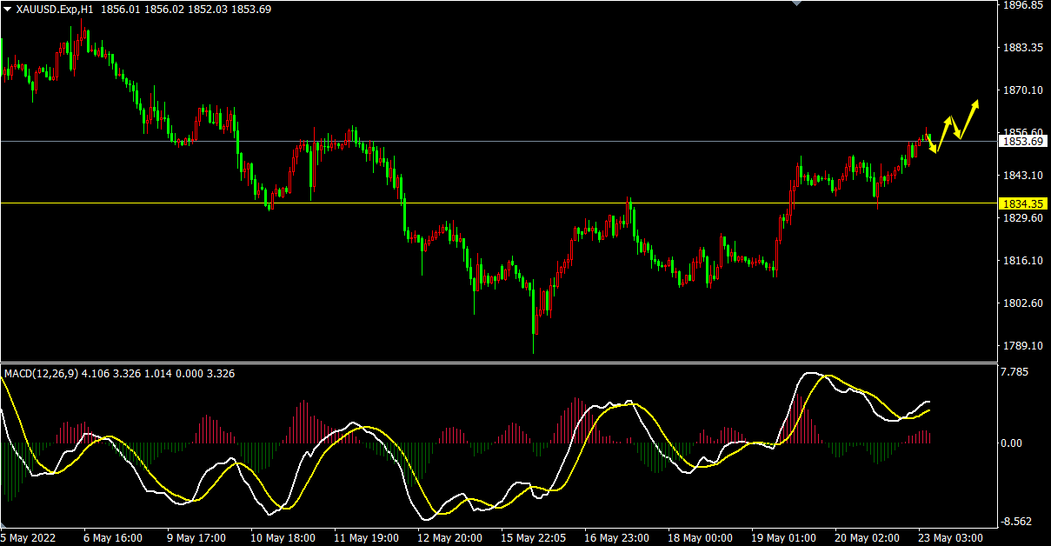Click the 12 May 20:00 time label
The image size is (1051, 546).
(x=449, y=538)
